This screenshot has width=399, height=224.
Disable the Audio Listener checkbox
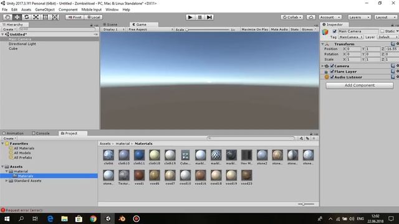[x=332, y=77]
